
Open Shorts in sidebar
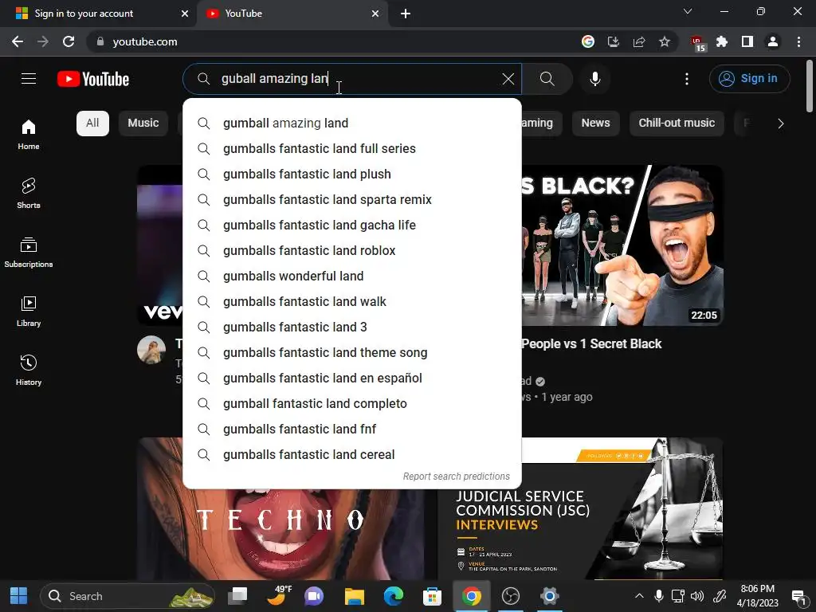click(29, 193)
